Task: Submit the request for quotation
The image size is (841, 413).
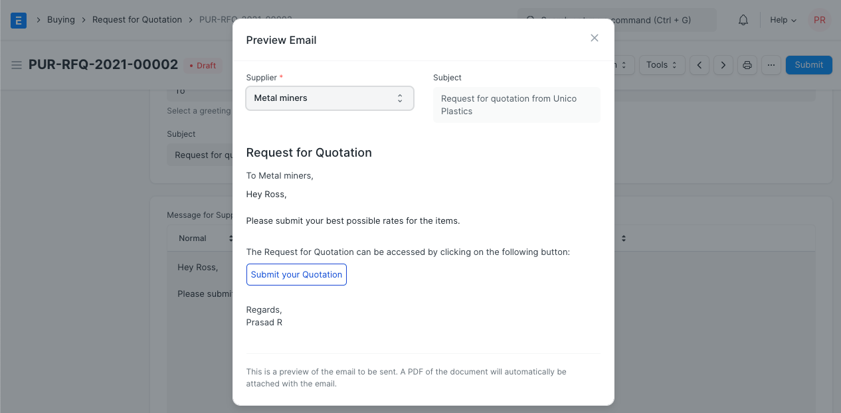Action: click(808, 64)
